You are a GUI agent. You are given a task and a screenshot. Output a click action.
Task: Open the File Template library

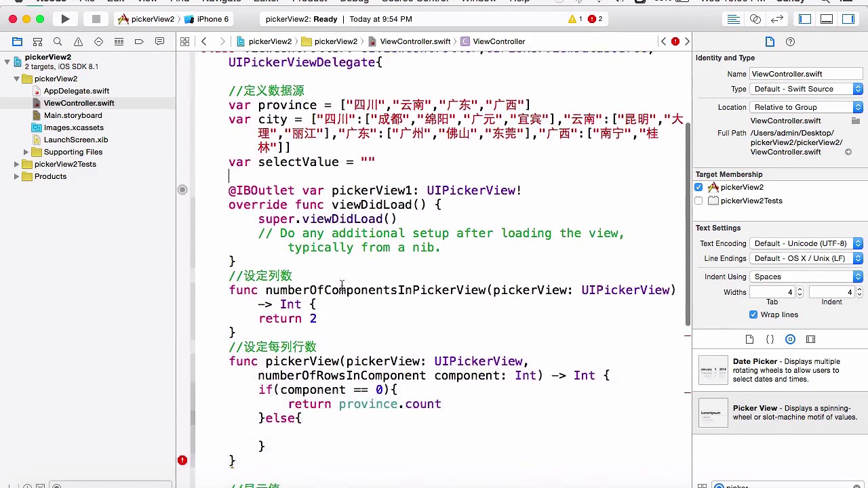[749, 339]
